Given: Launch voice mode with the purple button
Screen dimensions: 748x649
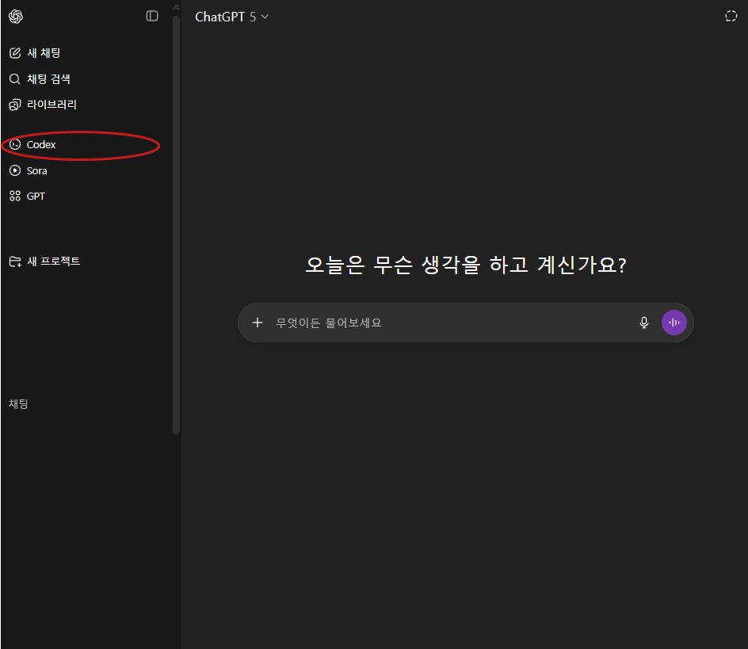Looking at the screenshot, I should pos(674,323).
